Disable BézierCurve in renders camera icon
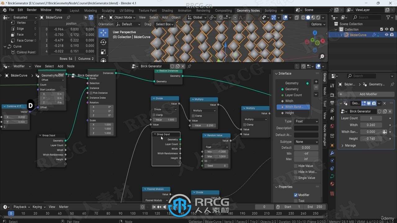 point(392,35)
